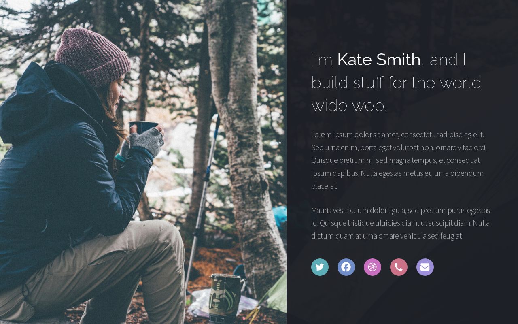Click the Facebook circle icon

[x=346, y=267]
